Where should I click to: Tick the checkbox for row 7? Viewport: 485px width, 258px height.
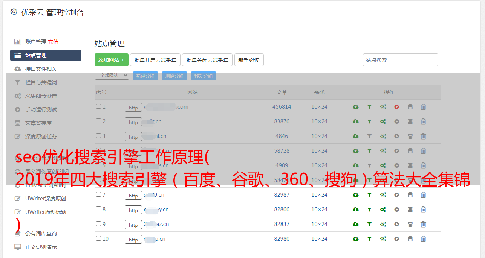point(98,194)
